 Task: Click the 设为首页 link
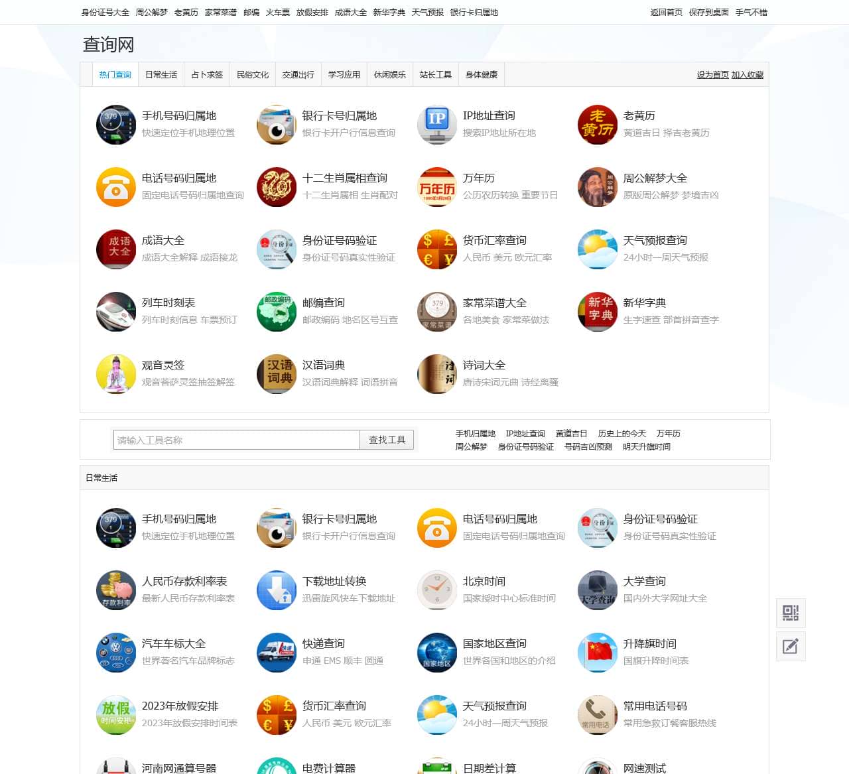click(712, 75)
